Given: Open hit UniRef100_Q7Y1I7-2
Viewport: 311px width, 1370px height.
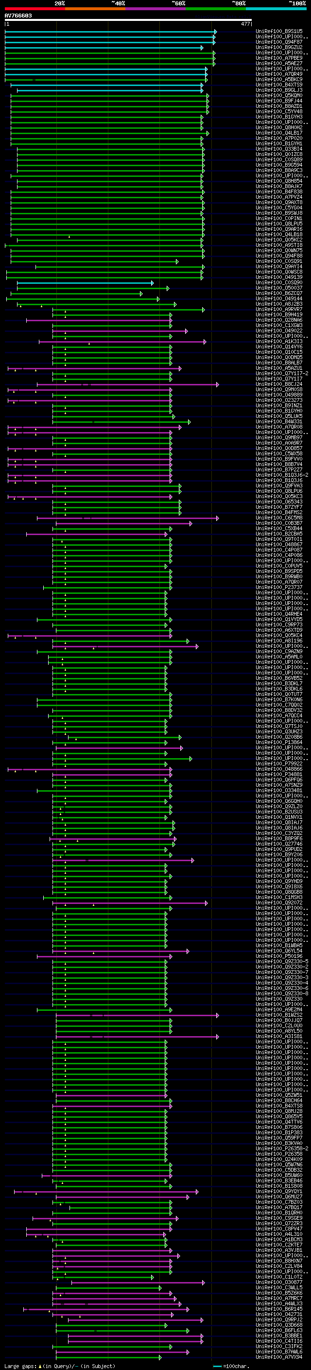Looking at the screenshot, I should (x=282, y=374).
